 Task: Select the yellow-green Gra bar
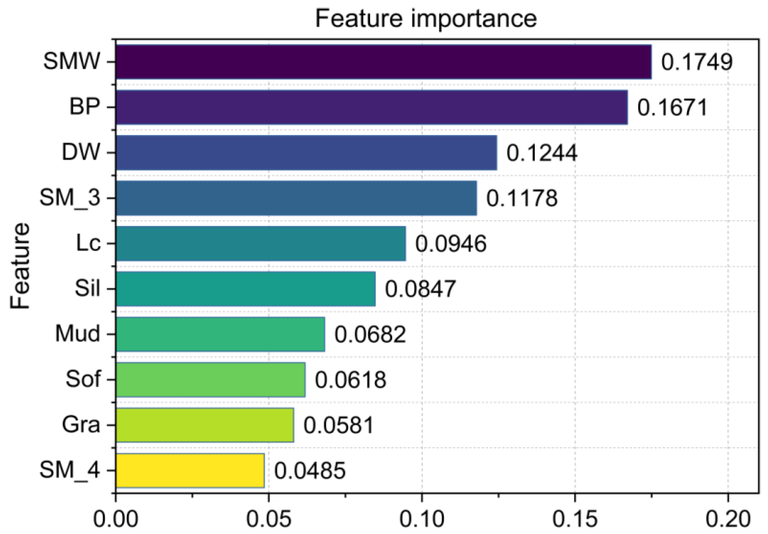pos(205,425)
